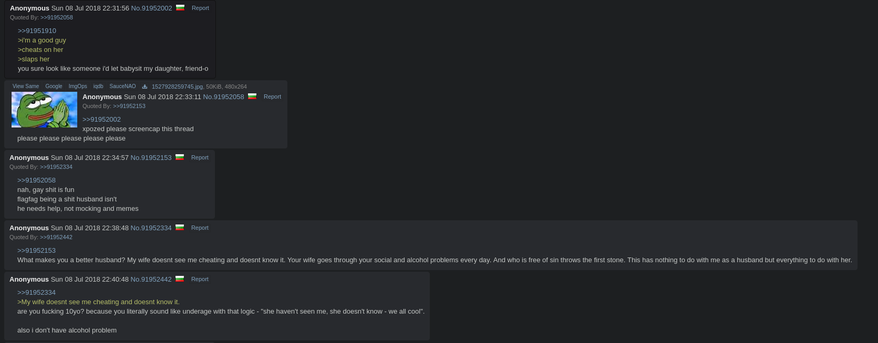This screenshot has width=878, height=343.
Task: Search the image on iqdb
Action: [98, 87]
